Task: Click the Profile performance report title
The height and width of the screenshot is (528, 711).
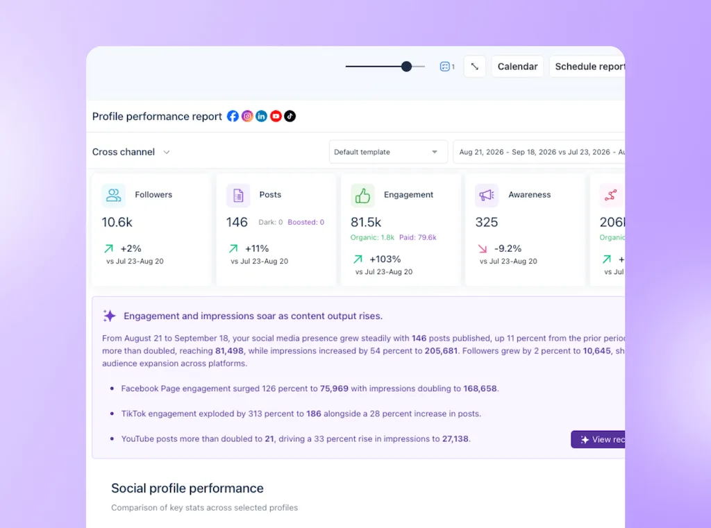Action: 157,117
